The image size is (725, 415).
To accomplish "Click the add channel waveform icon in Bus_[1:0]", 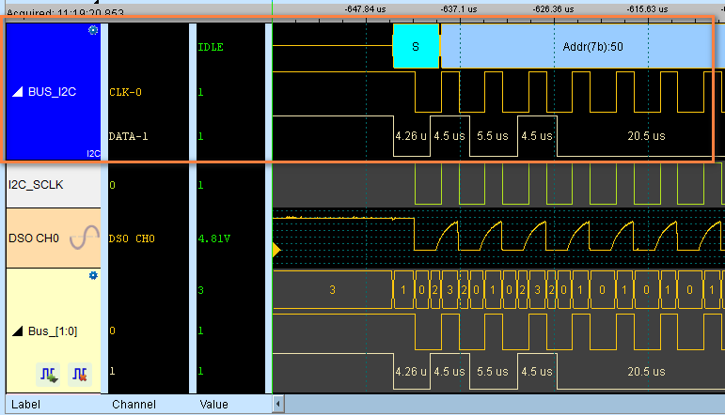I will tap(49, 374).
